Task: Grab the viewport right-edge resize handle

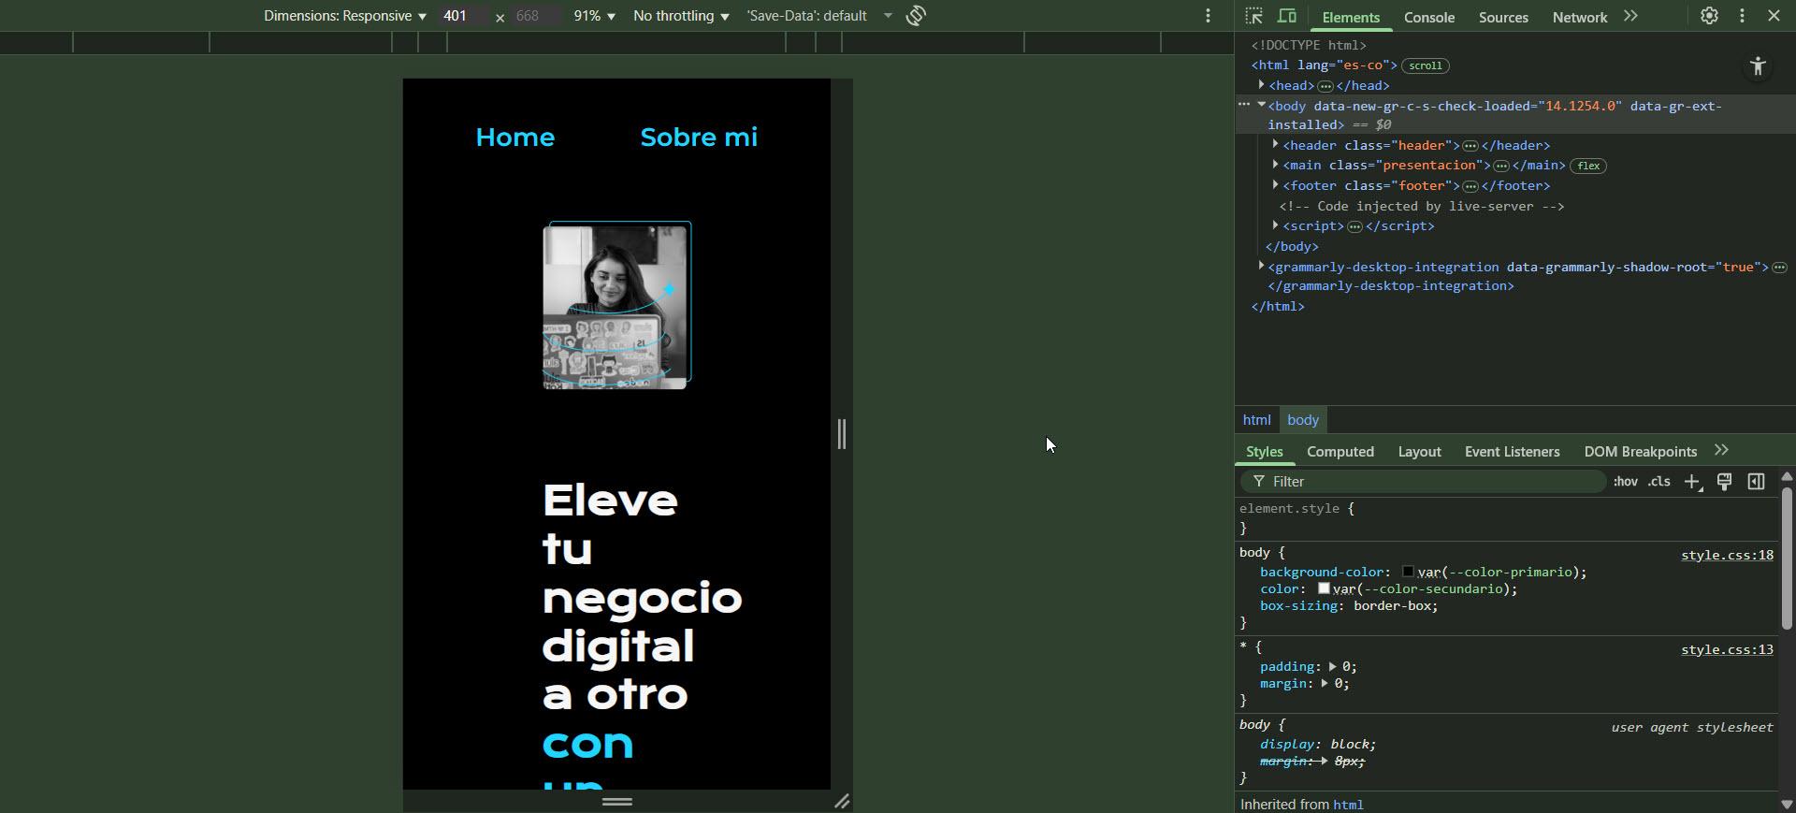Action: click(842, 433)
